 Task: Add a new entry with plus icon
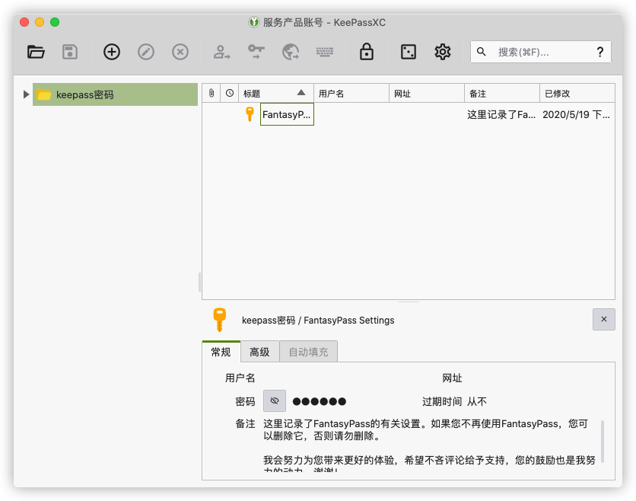pyautogui.click(x=112, y=52)
